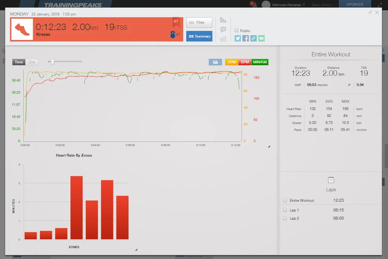Check the Lap 1 checkbox
Viewport: 388px width, 259px height.
pyautogui.click(x=285, y=210)
